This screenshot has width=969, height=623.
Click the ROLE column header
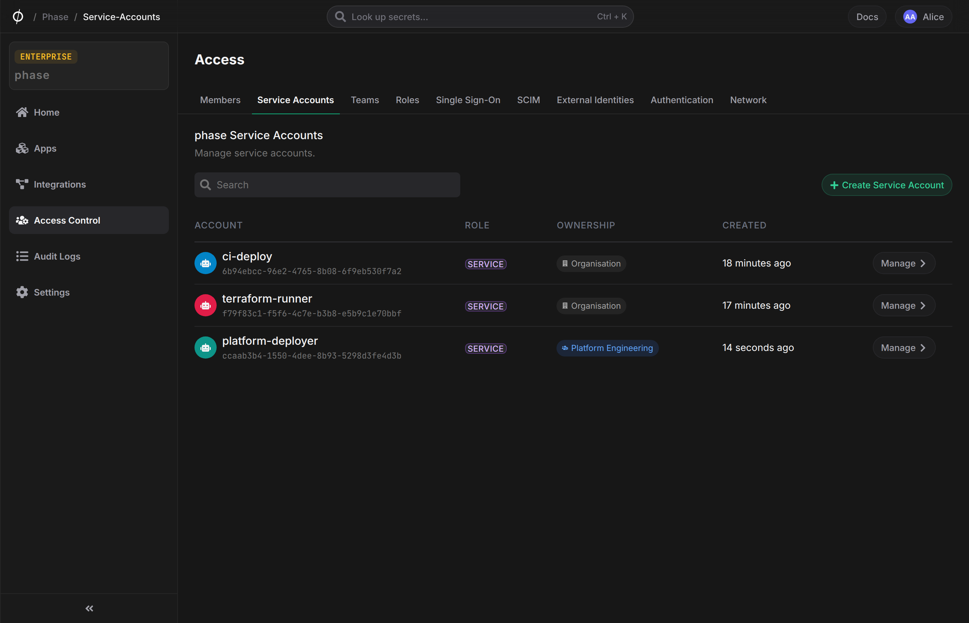point(477,225)
